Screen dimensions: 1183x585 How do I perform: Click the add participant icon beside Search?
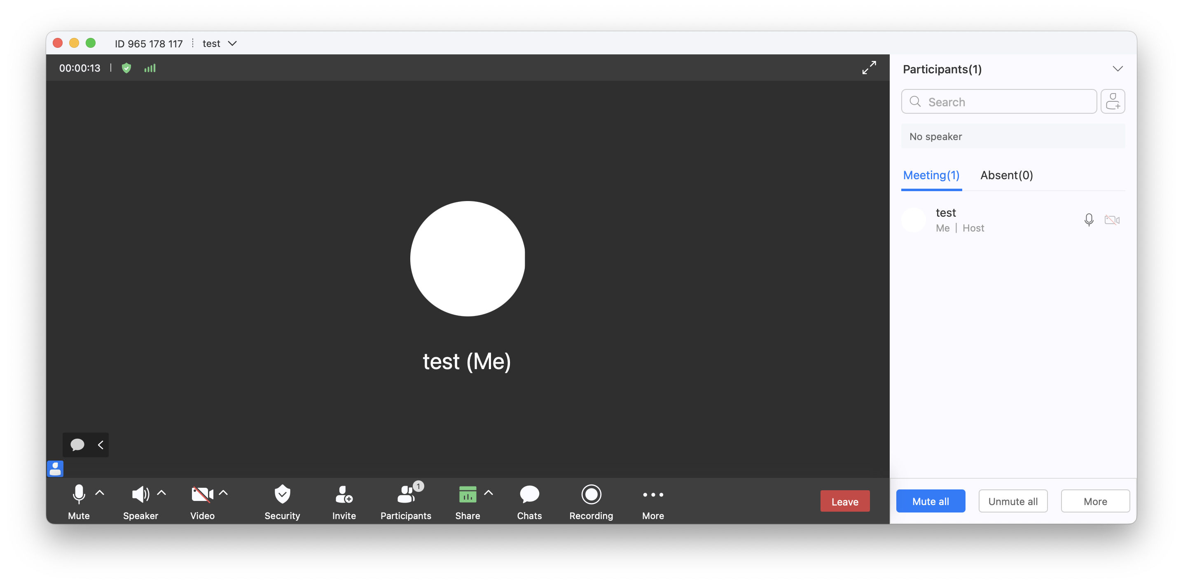[1112, 101]
